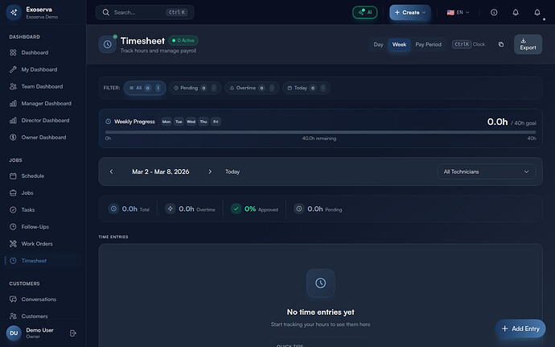Go to previous week using left arrow
The width and height of the screenshot is (555, 347).
tap(112, 171)
